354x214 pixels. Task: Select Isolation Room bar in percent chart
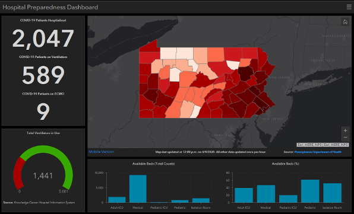333,193
